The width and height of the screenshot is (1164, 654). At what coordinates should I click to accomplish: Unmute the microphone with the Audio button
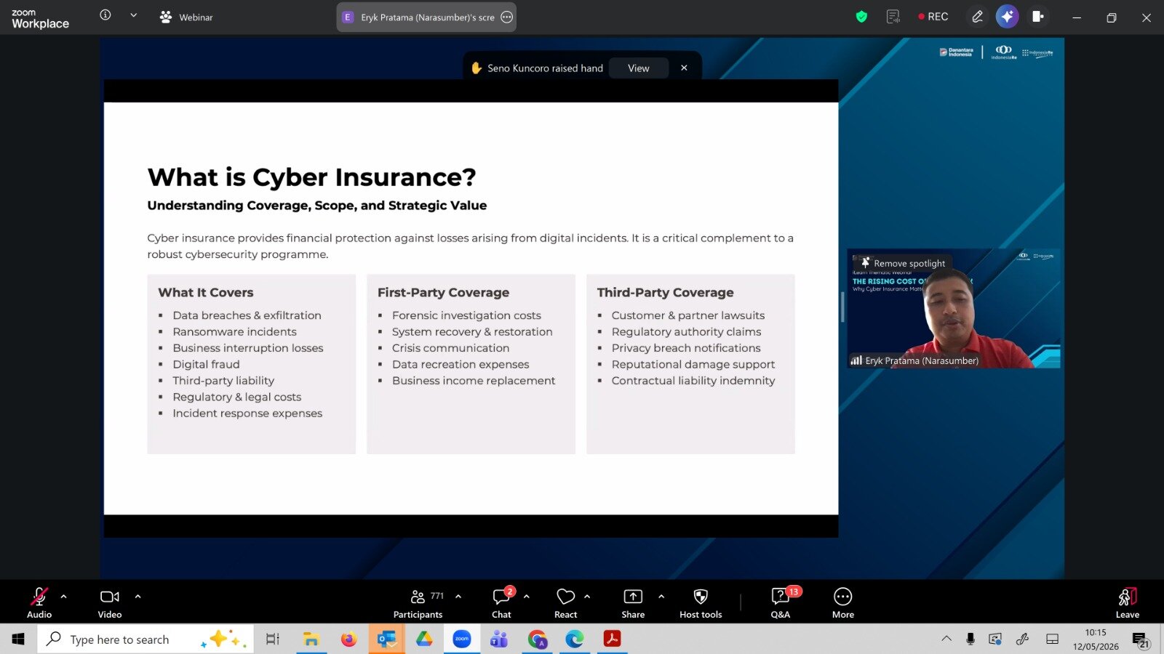tap(39, 602)
